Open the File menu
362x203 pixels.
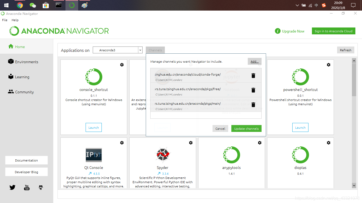(5, 20)
